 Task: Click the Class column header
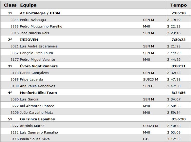pyautogui.click(x=10, y=5)
